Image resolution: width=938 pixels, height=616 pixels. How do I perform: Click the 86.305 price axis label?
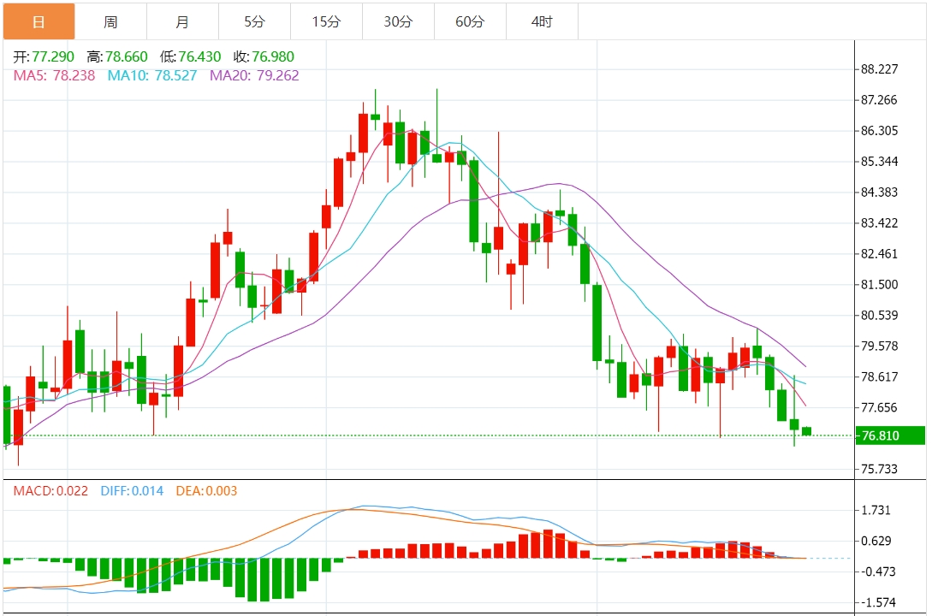[880, 131]
